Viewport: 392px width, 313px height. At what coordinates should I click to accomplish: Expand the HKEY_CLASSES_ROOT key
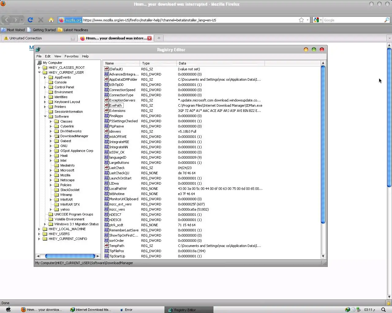click(39, 68)
